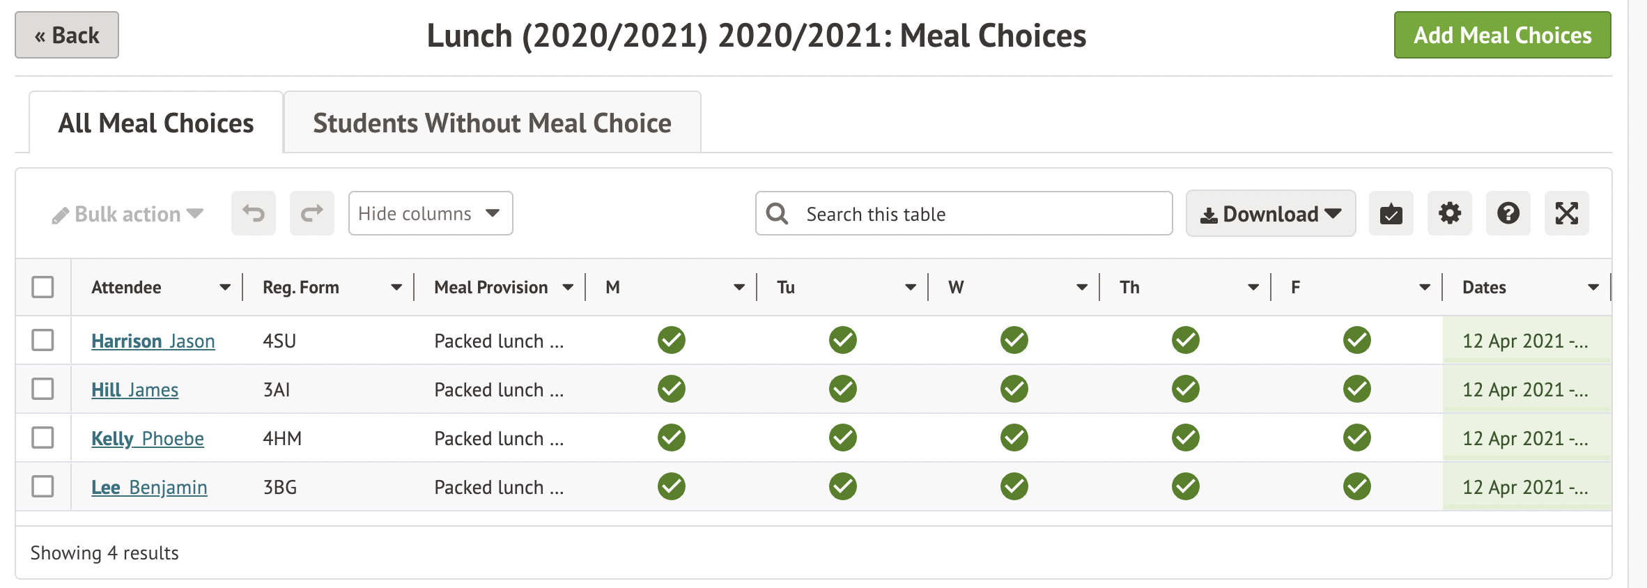Click Friday check mark for Lee Benjamin
Screen dimensions: 1647x588
click(1356, 486)
